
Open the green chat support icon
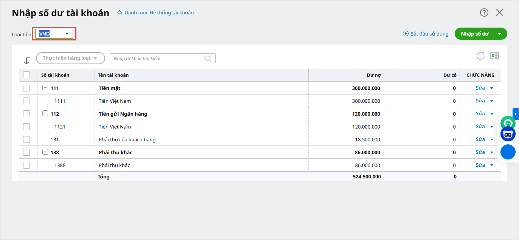tap(508, 122)
